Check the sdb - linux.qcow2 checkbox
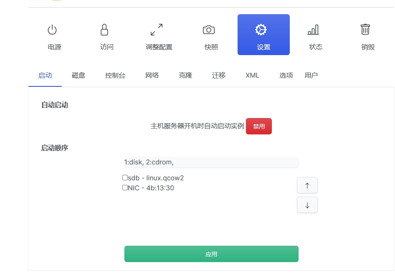The height and width of the screenshot is (275, 395). (125, 178)
